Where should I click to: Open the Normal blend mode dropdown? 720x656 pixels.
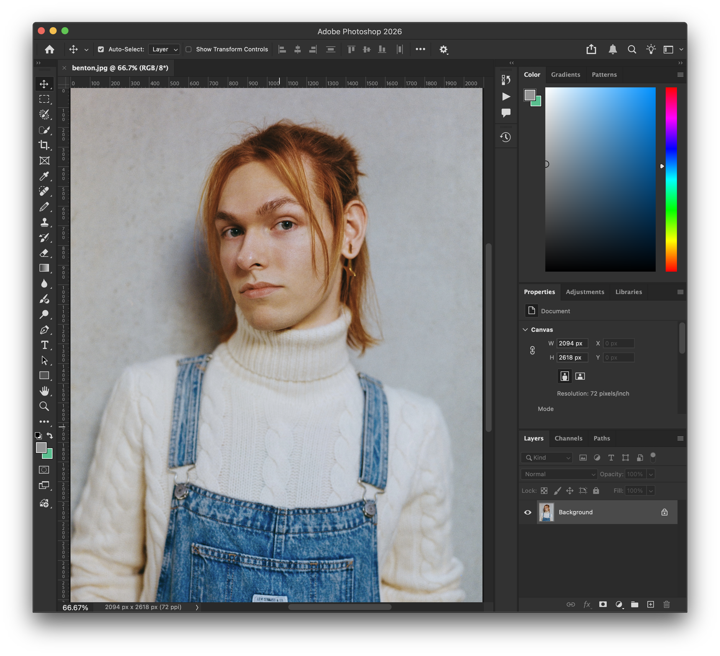559,474
